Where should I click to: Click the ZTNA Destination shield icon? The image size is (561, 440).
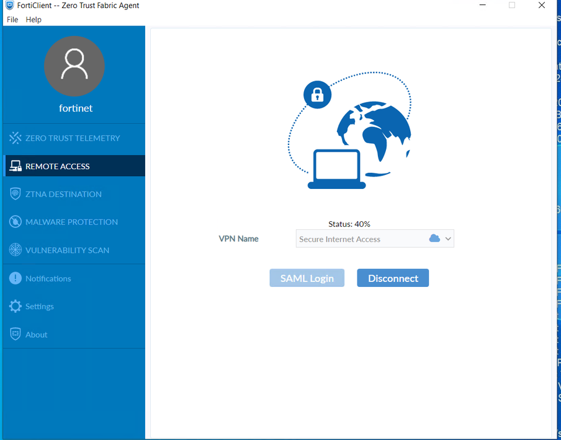16,194
